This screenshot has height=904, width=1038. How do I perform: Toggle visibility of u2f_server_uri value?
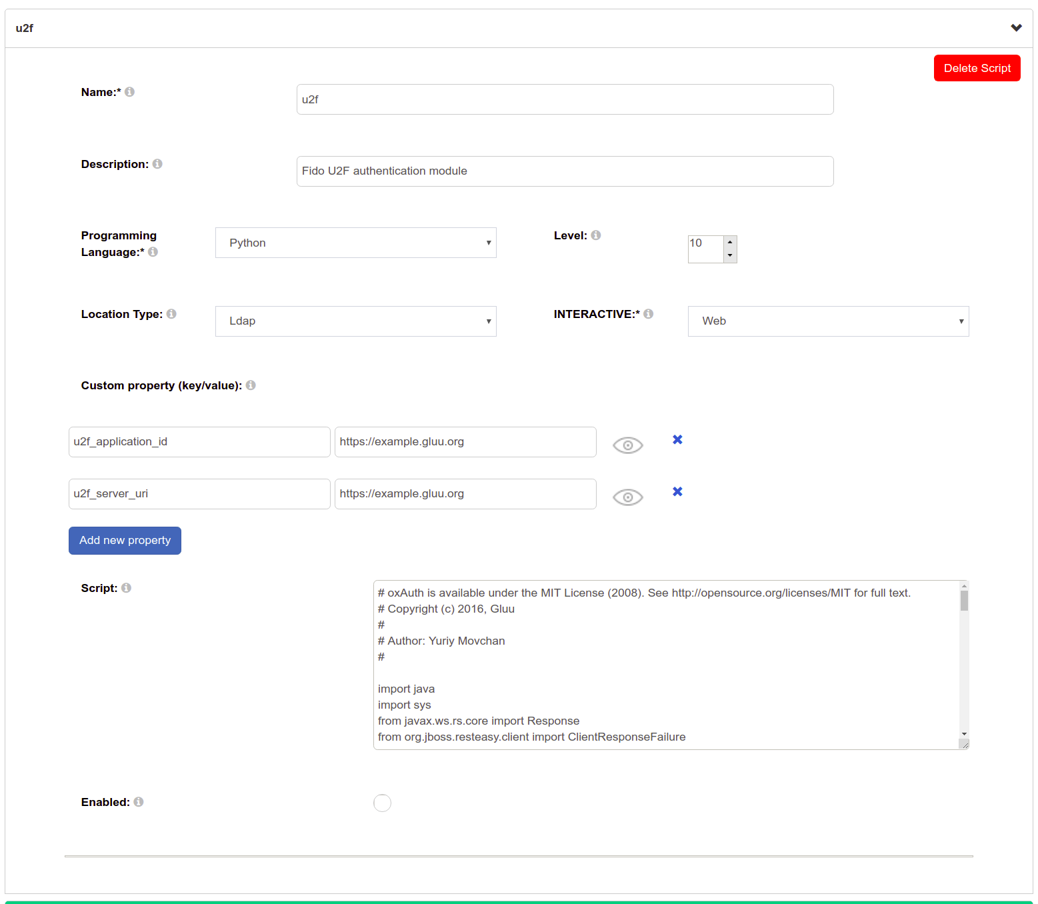pos(627,497)
